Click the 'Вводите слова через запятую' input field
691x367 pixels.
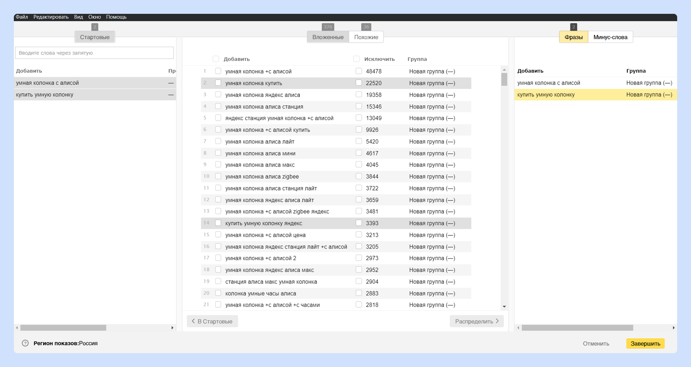(94, 53)
